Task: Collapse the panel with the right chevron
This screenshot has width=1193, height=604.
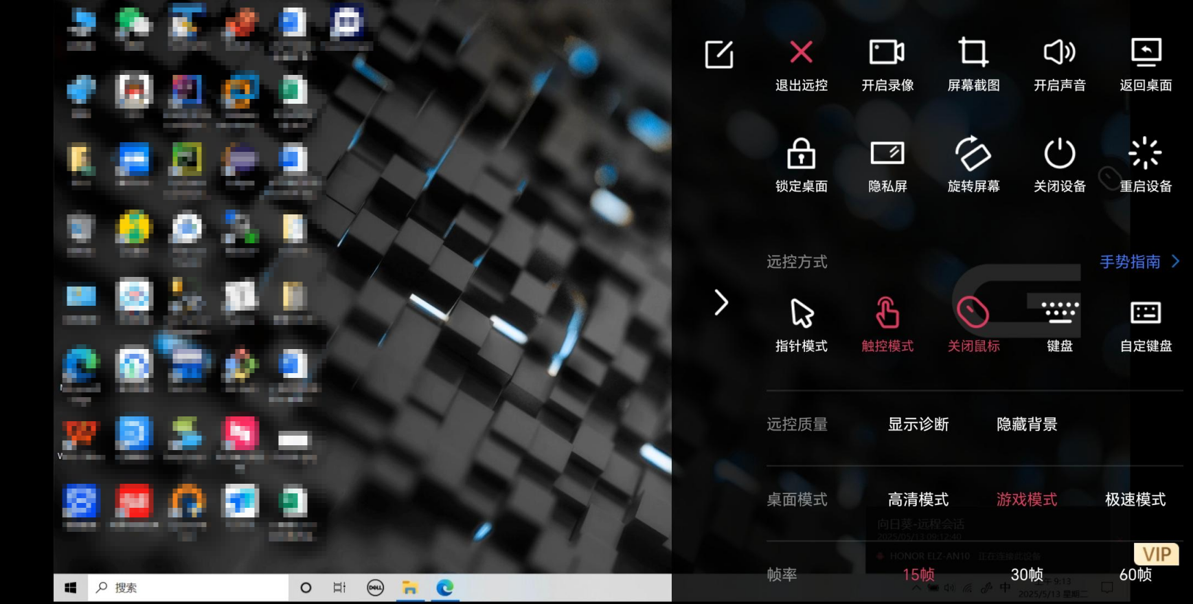Action: click(720, 302)
